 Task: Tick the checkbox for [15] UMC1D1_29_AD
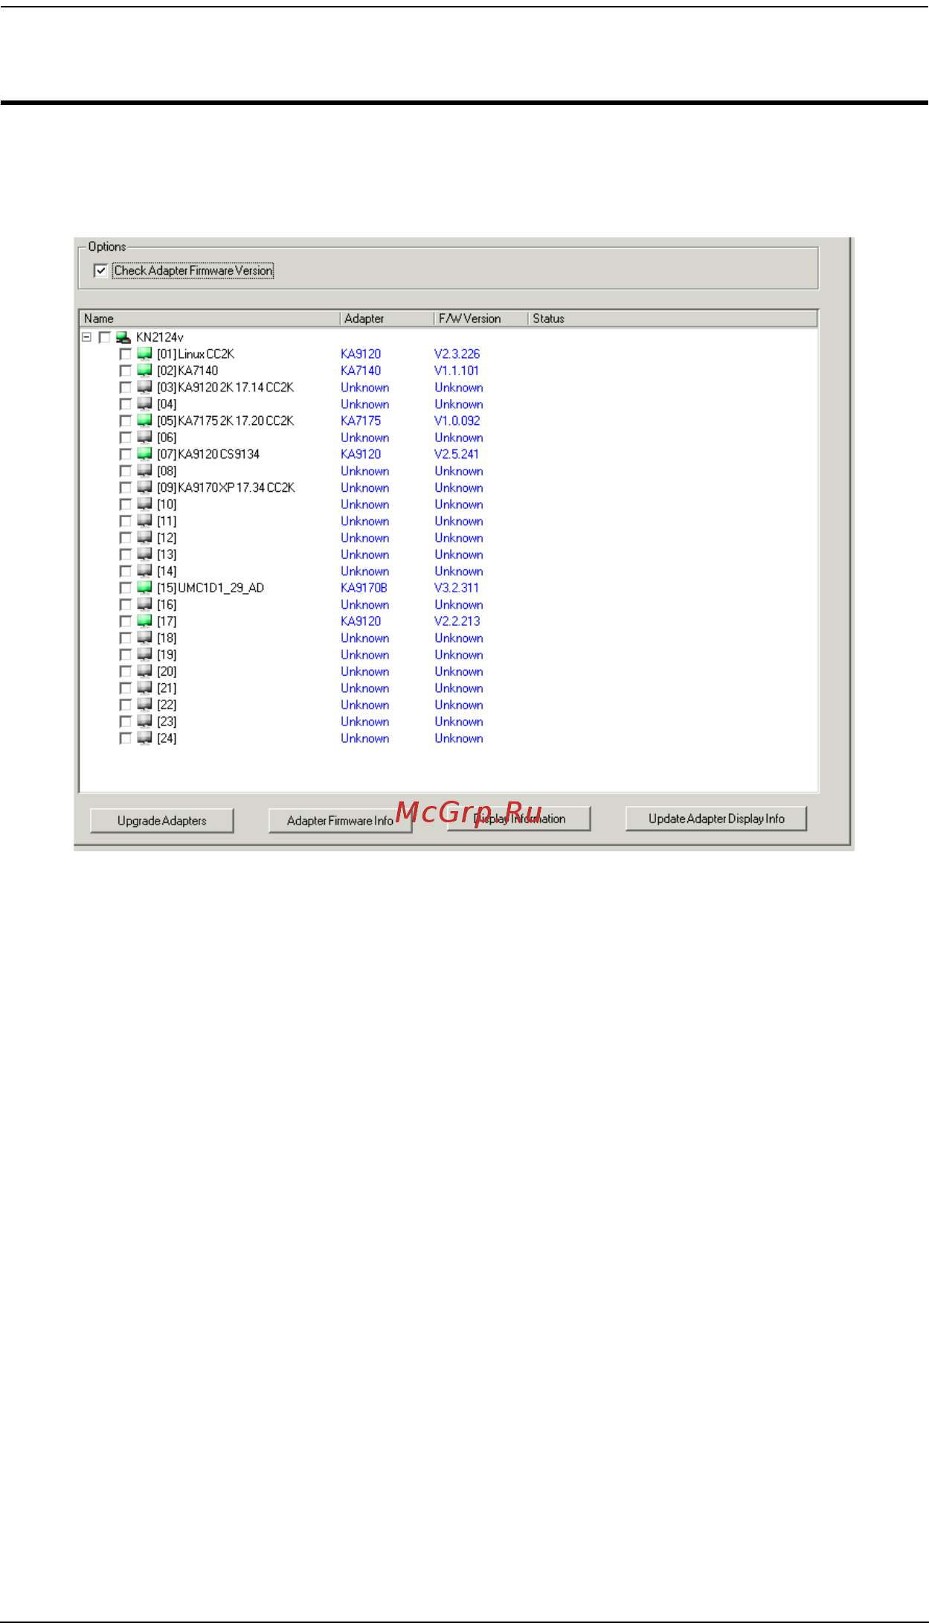pyautogui.click(x=125, y=588)
